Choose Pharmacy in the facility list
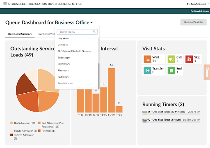Screen dimensions: 210x148 (x=63, y=70)
